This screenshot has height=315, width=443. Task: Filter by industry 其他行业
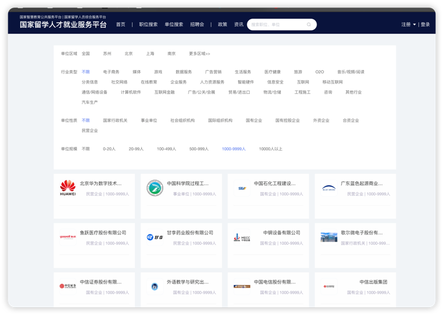point(353,92)
